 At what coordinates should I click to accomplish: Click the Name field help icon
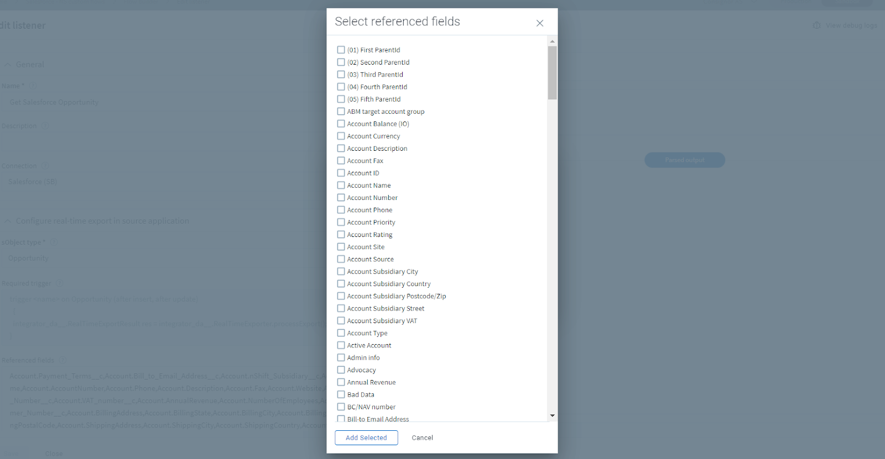[x=33, y=86]
